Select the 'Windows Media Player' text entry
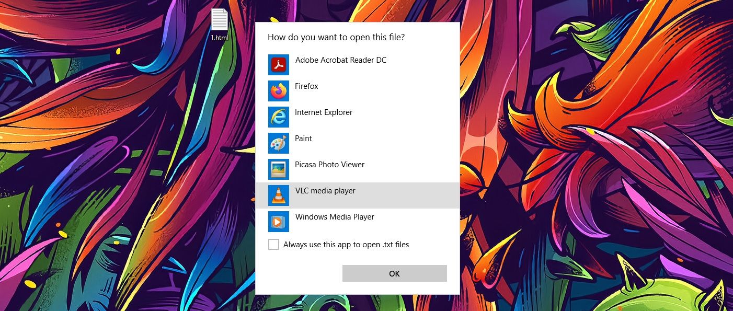Screen dimensions: 733x311 tap(335, 217)
